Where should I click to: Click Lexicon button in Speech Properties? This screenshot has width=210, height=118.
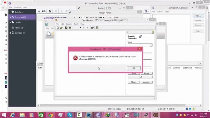146,82
